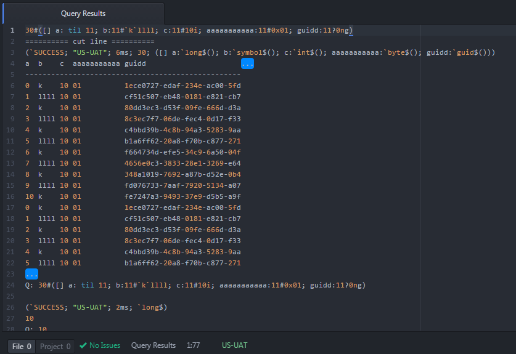This screenshot has width=516, height=354.
Task: Click the Q: query echo on line 24
Action: (x=195, y=285)
